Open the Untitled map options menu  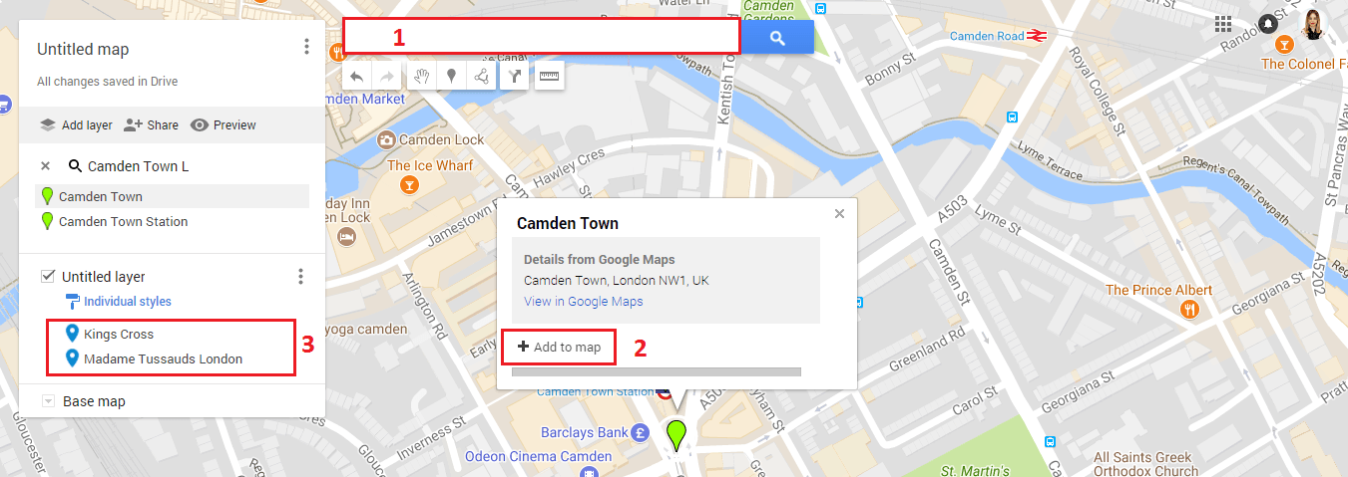click(306, 48)
